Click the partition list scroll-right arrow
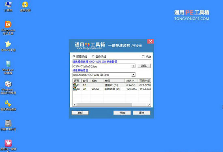Viewport: 223px width, 152px height. point(149,105)
